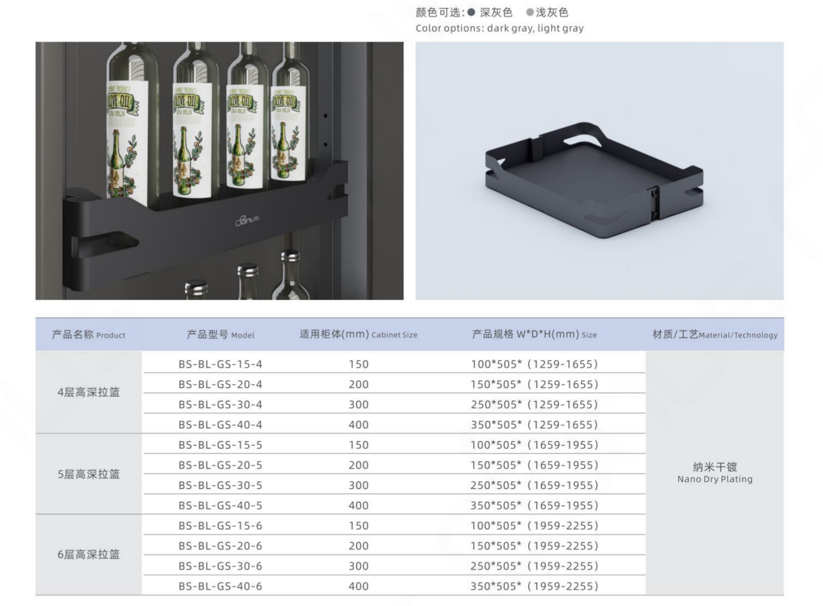Click cabinet size 200 in BS-BL-GS-20-5 row
Viewport: 823px width, 606px height.
(x=358, y=465)
